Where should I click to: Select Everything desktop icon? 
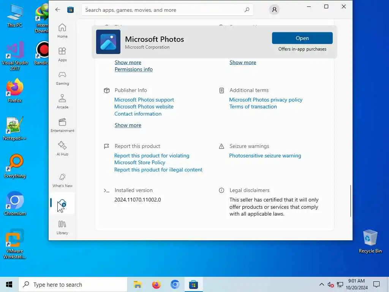point(15,166)
